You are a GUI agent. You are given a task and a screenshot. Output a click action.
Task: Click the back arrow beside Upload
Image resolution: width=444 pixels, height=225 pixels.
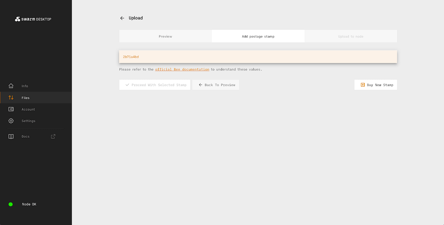click(x=122, y=18)
